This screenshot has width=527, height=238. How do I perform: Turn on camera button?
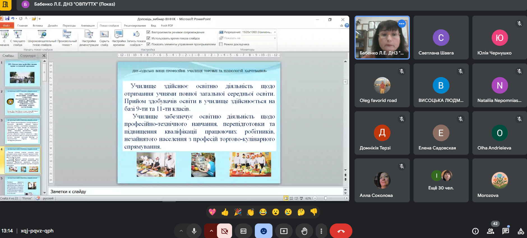tap(225, 231)
